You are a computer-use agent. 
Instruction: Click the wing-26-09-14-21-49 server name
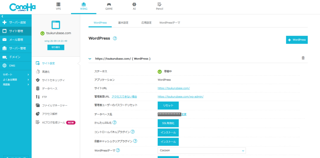pos(56,41)
